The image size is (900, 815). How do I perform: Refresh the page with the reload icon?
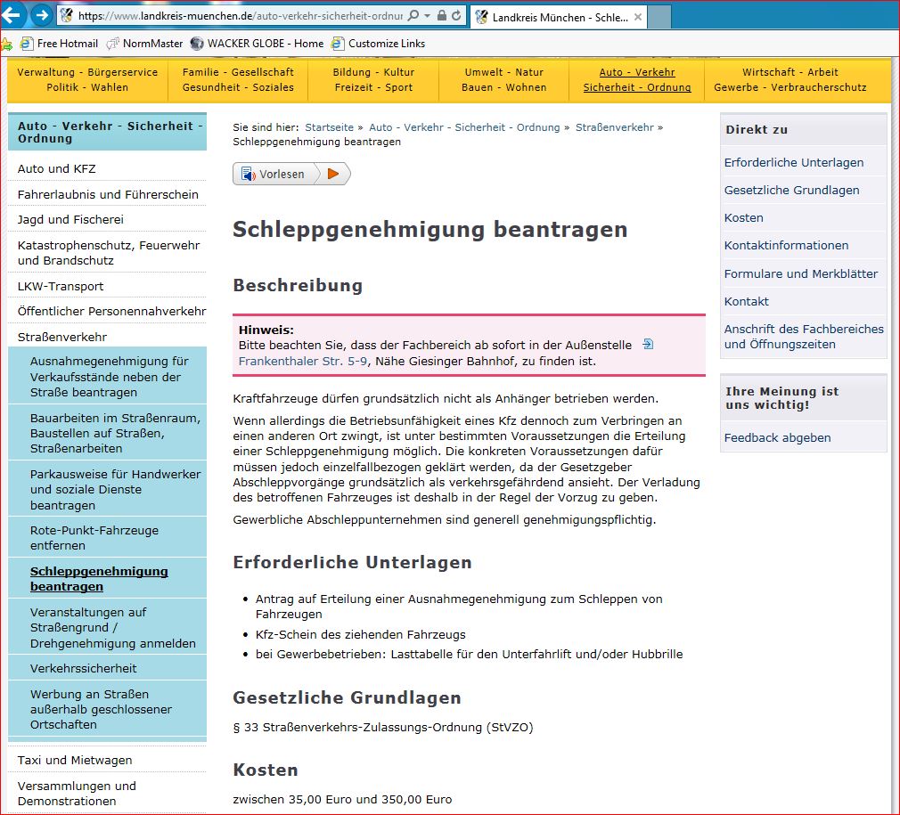[x=456, y=15]
